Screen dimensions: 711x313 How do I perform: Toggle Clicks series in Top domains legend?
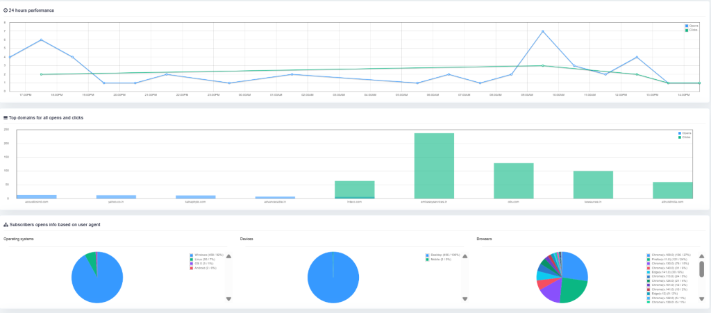click(x=684, y=137)
